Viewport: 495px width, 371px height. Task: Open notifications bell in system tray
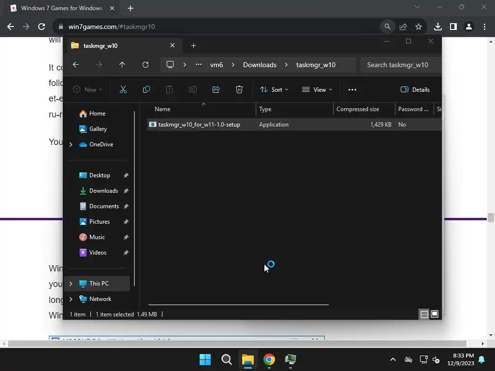pos(482,359)
